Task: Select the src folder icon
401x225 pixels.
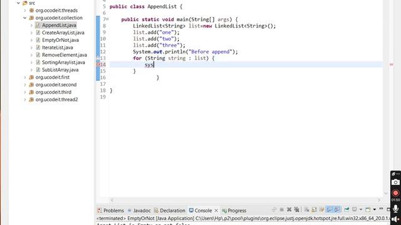Action: coord(25,3)
